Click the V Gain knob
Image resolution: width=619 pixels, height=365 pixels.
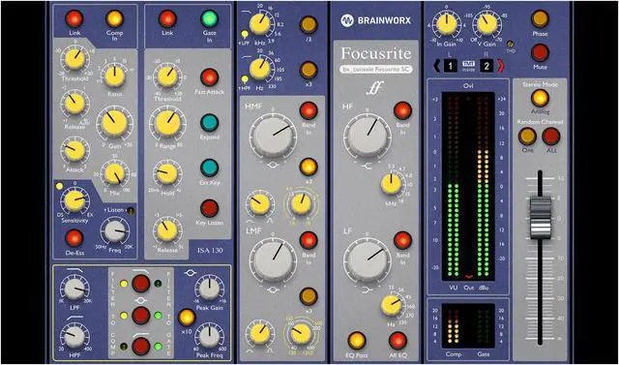tap(487, 23)
